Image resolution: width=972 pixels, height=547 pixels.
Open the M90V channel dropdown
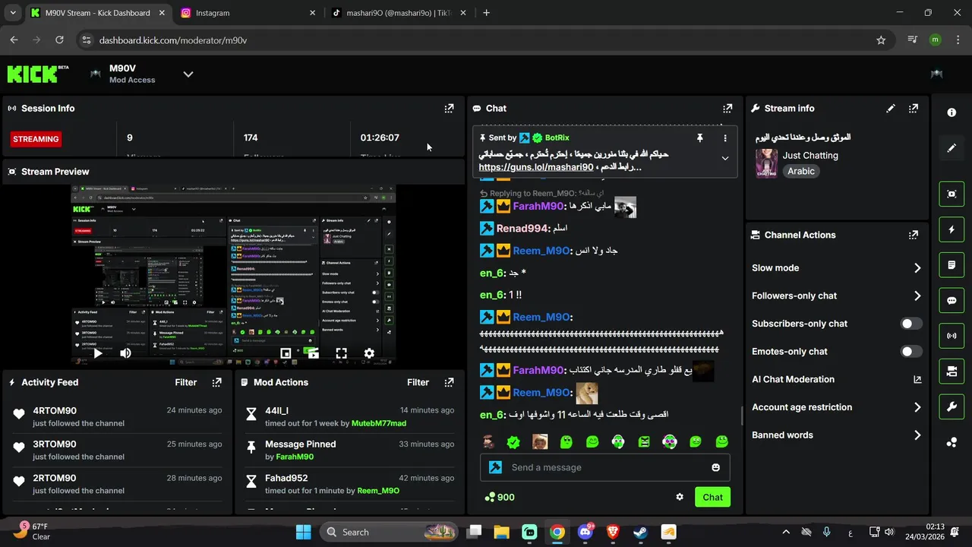pos(188,74)
